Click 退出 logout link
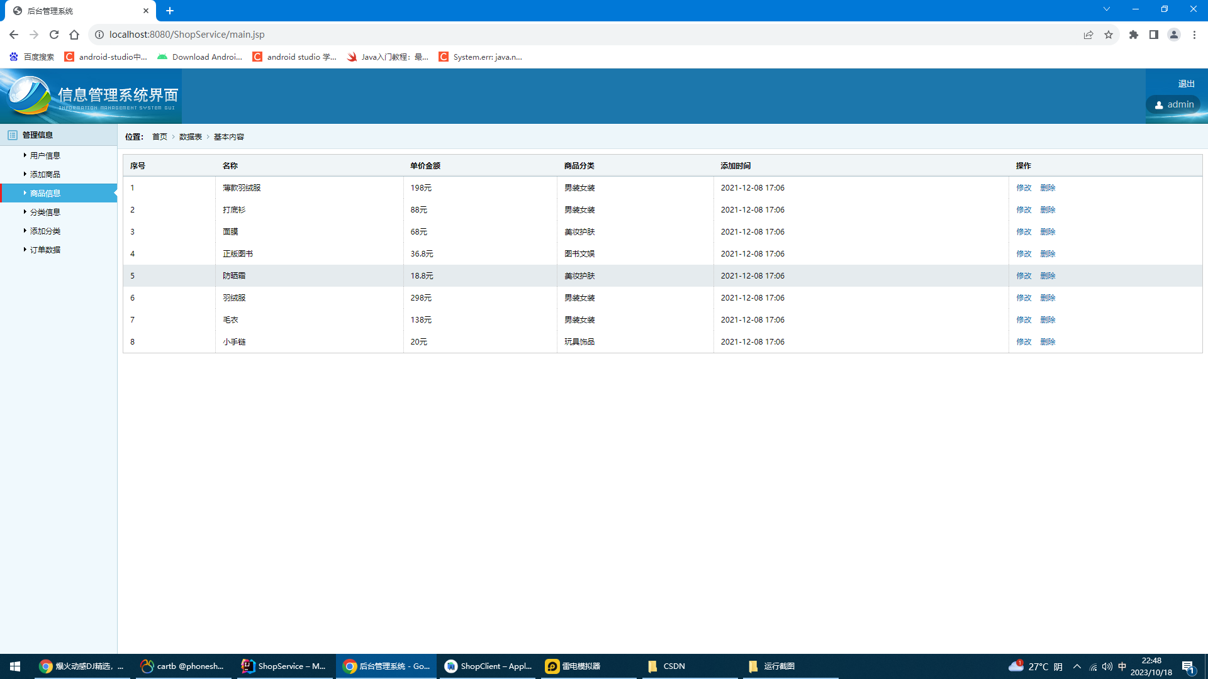Viewport: 1208px width, 679px height. click(x=1186, y=84)
